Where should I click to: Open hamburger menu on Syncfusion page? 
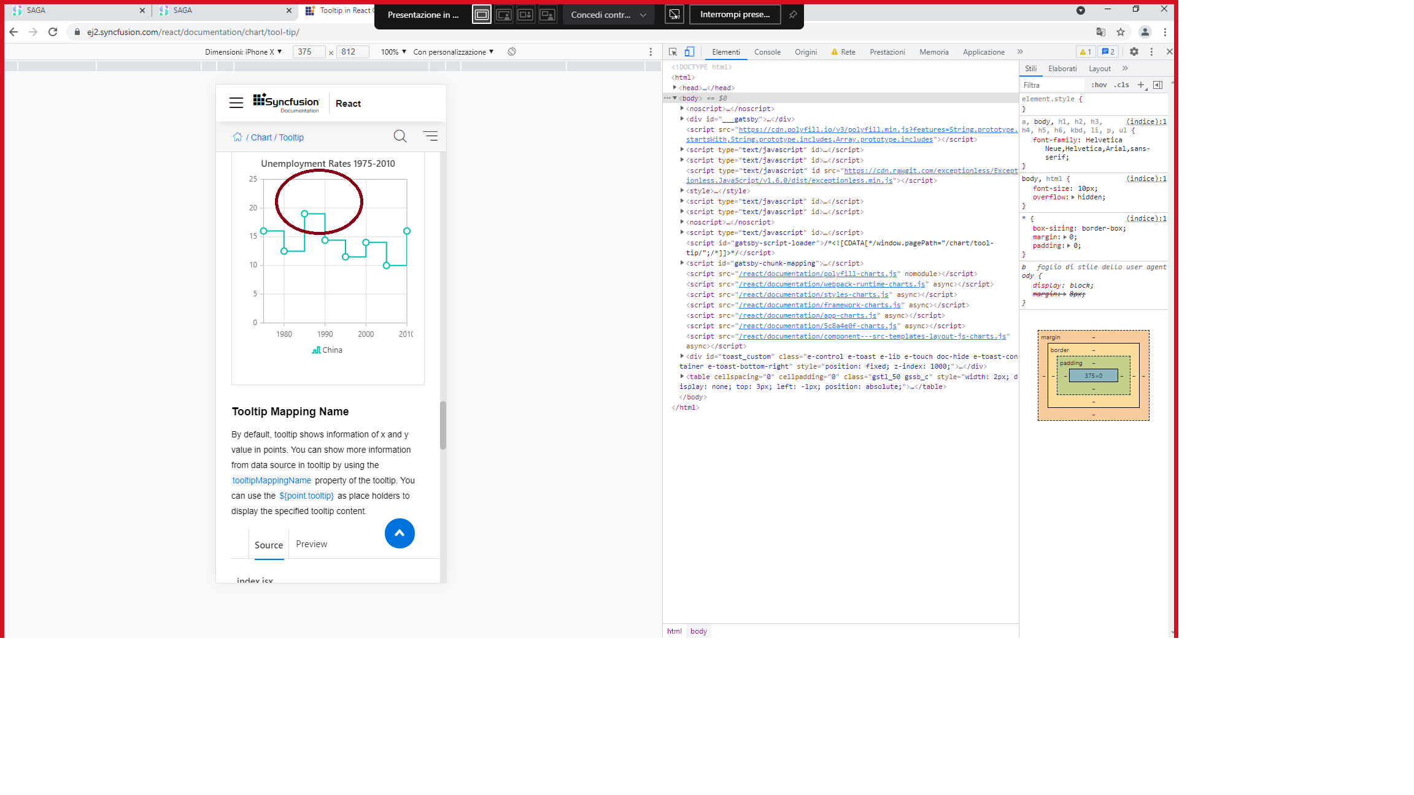236,103
